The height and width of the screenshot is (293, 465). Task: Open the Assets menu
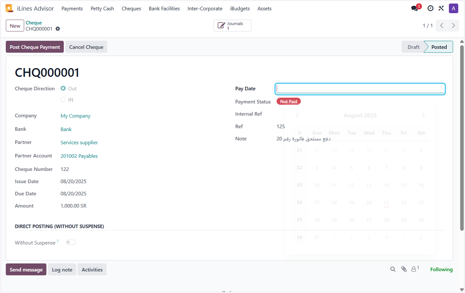265,9
